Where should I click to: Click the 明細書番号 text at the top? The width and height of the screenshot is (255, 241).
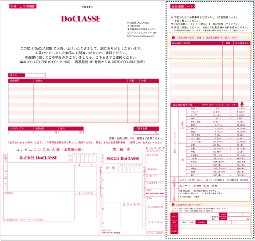(87, 7)
